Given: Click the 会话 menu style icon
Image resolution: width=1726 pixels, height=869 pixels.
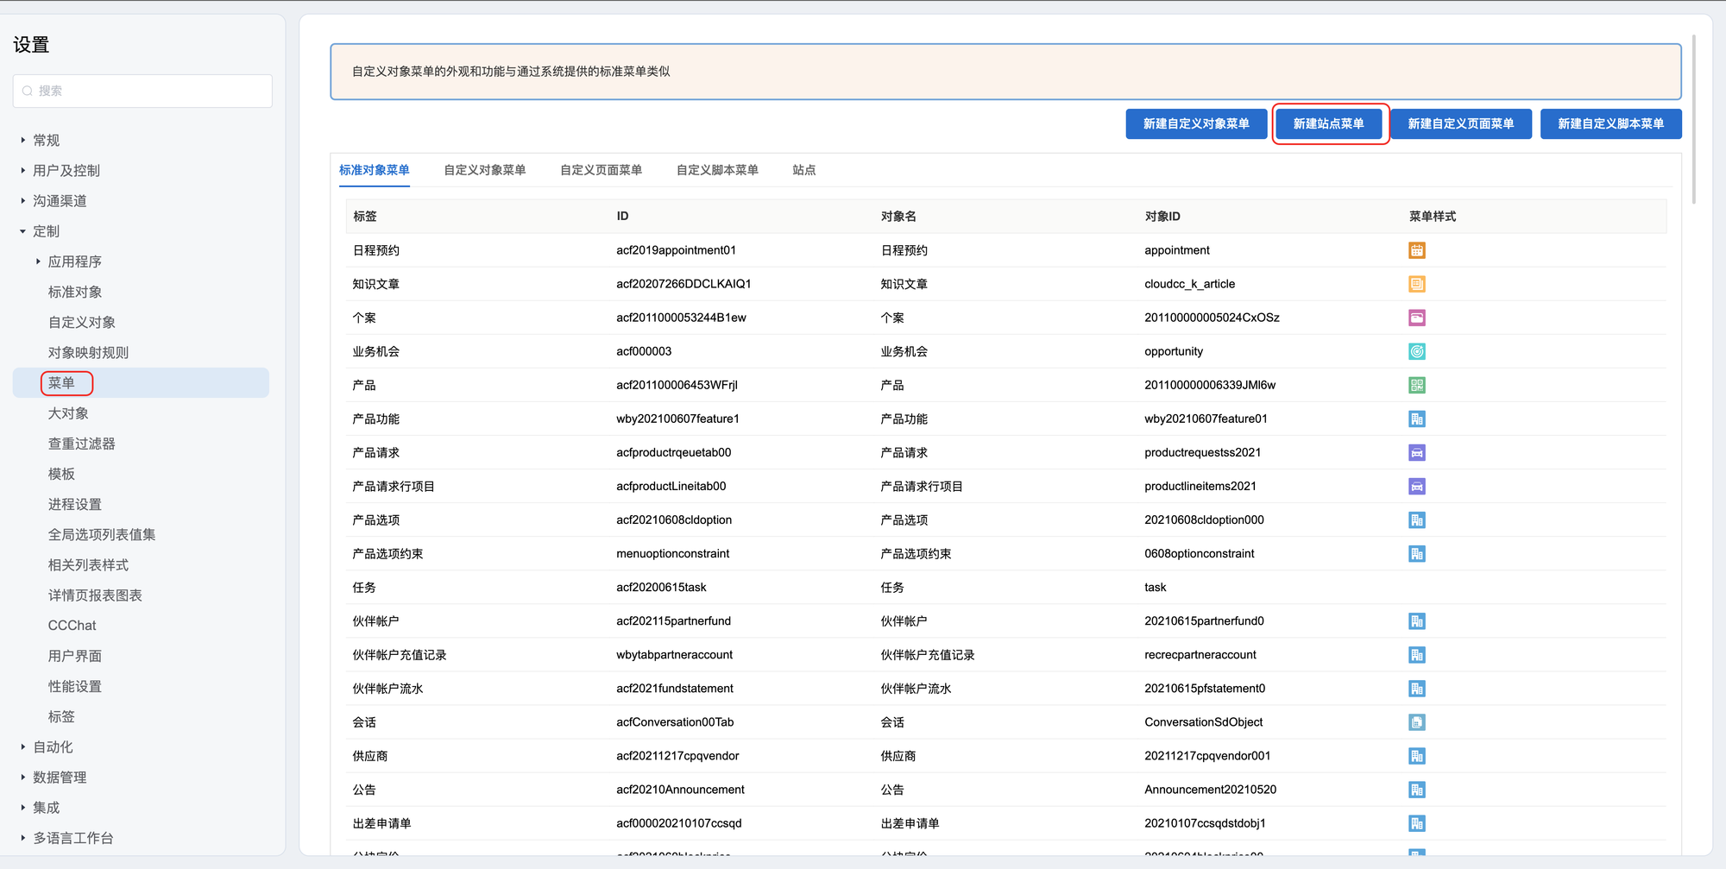Looking at the screenshot, I should pyautogui.click(x=1416, y=722).
